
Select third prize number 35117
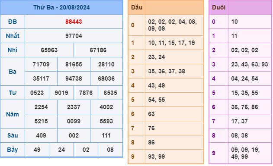click(41, 78)
